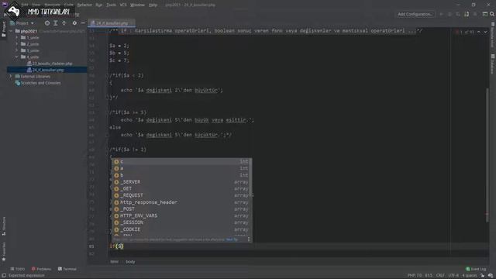496x279 pixels.
Task: Click the PhpStorm logo icon in title bar
Action: tap(5, 4)
